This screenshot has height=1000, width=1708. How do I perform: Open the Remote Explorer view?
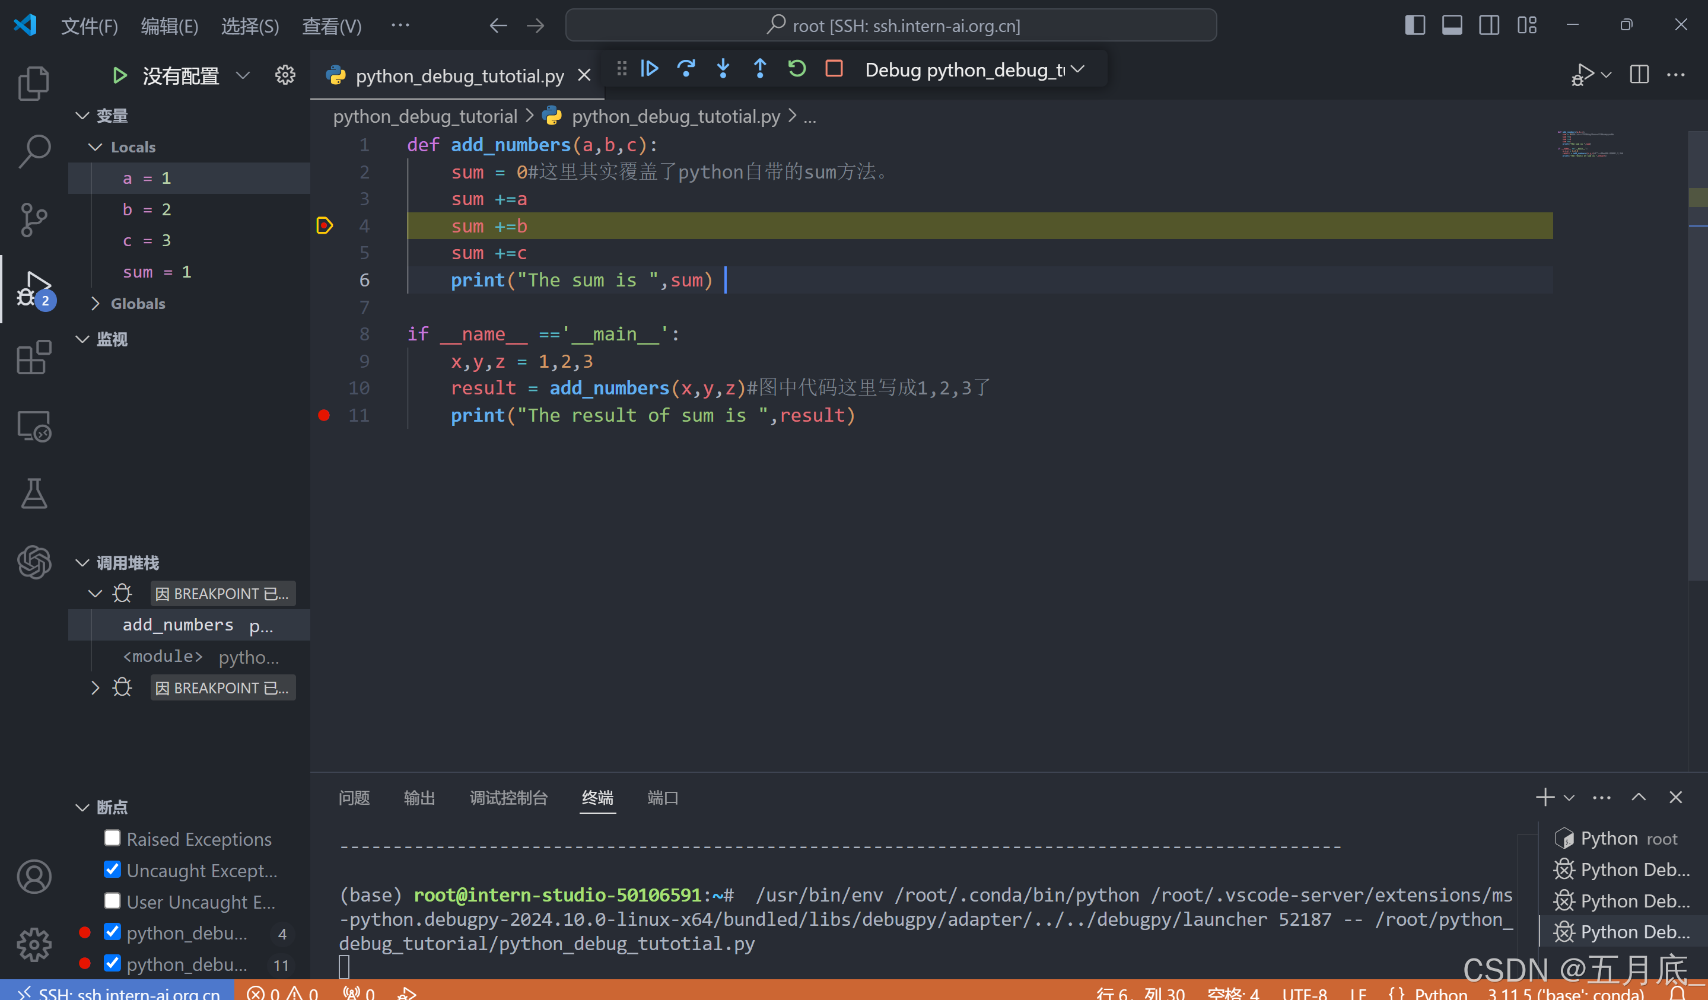click(x=34, y=426)
